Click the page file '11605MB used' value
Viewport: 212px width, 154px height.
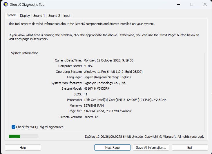pyautogui.click(x=94, y=111)
